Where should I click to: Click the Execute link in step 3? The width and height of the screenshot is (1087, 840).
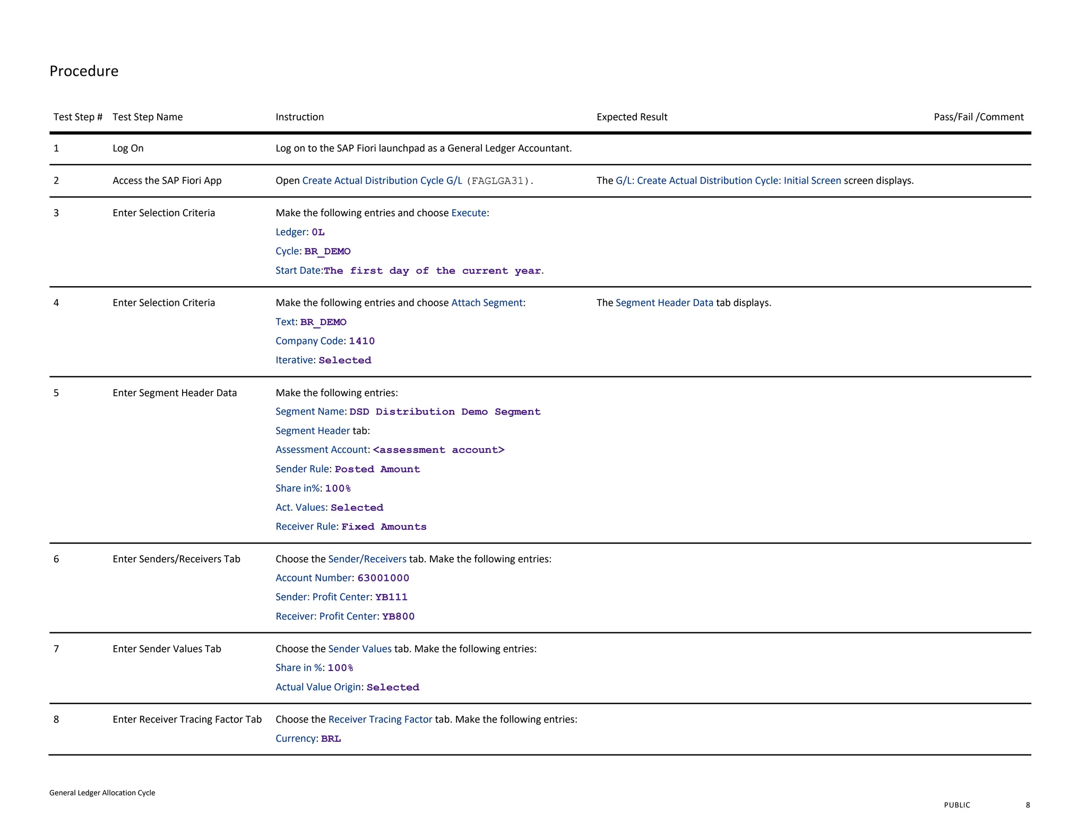pyautogui.click(x=469, y=213)
